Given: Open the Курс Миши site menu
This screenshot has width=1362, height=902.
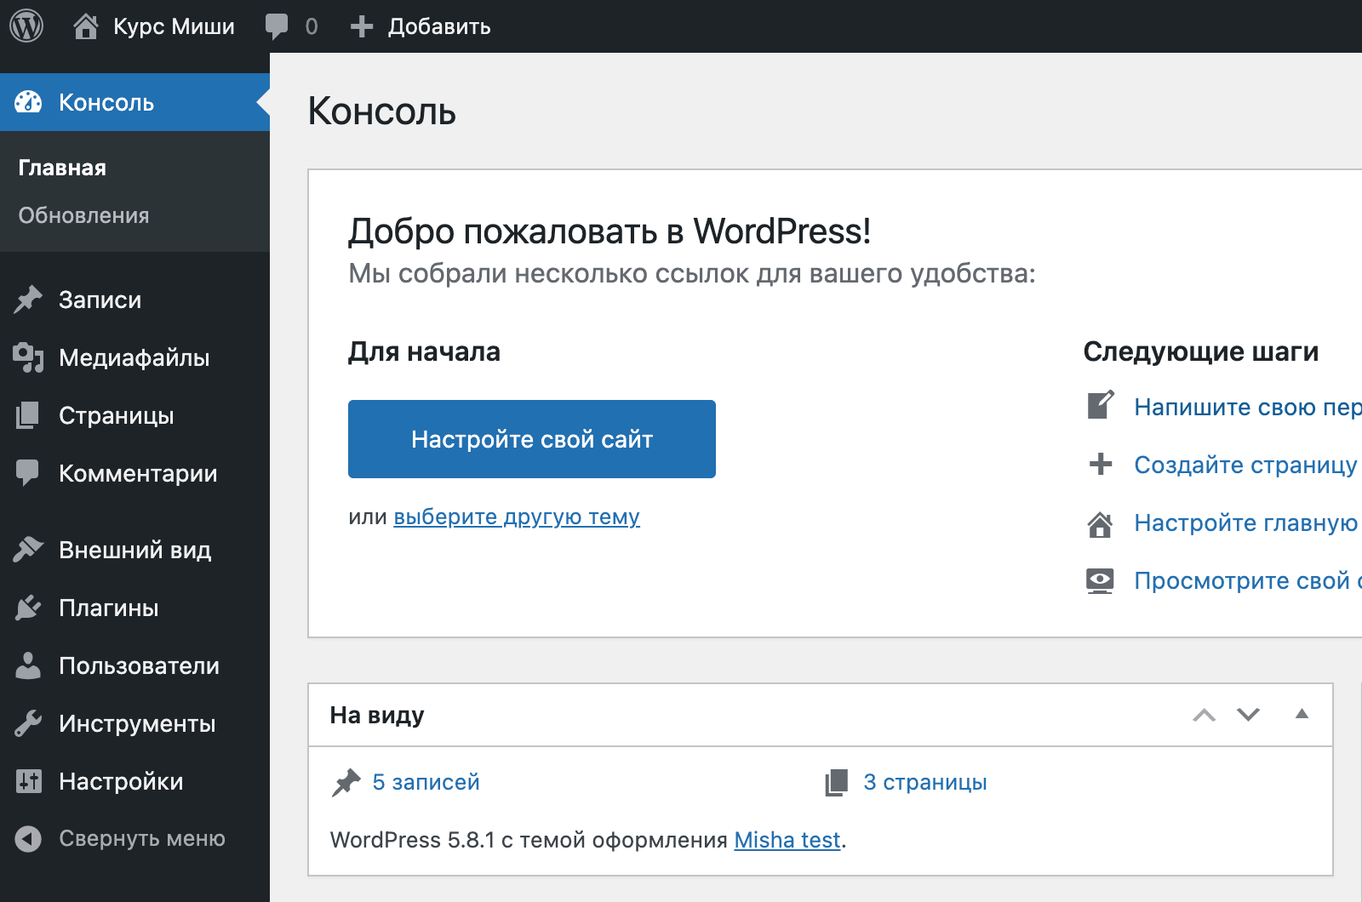Looking at the screenshot, I should point(153,26).
